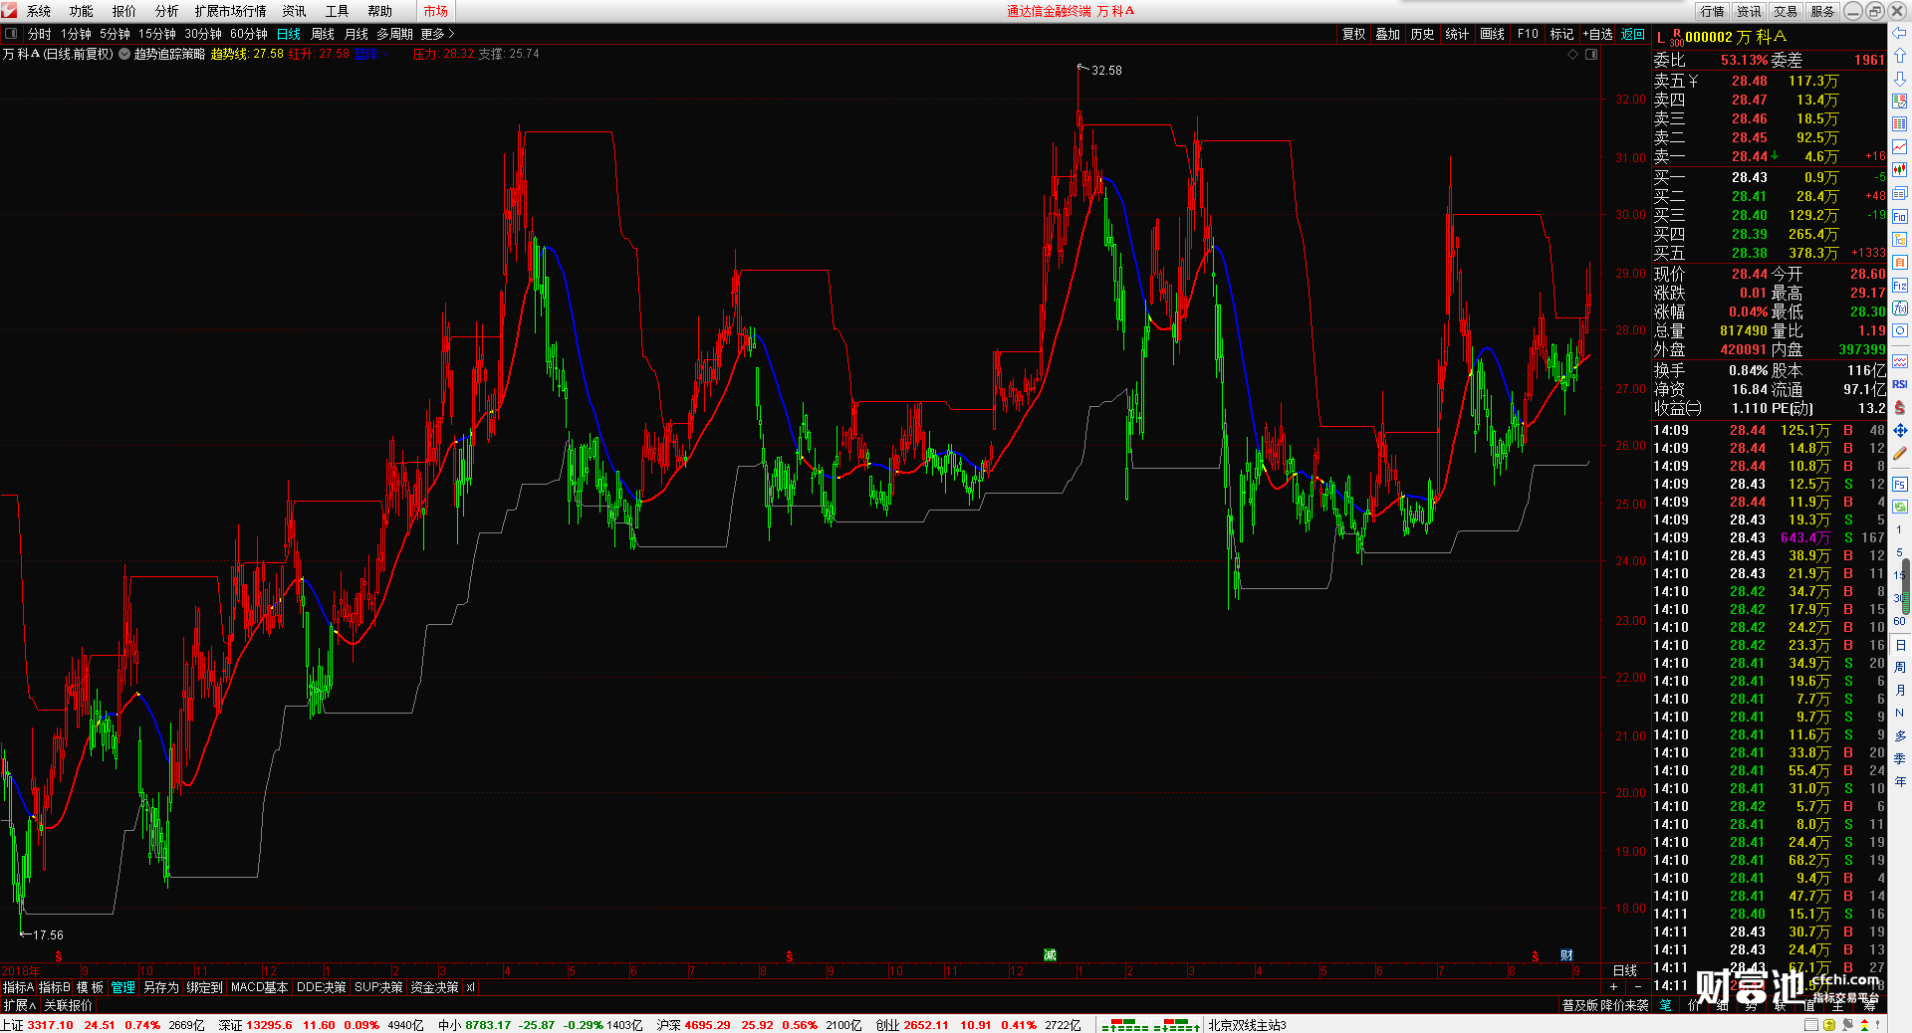Click the wave indicator sidebar icon
The height and width of the screenshot is (1033, 1912).
coord(1900,361)
